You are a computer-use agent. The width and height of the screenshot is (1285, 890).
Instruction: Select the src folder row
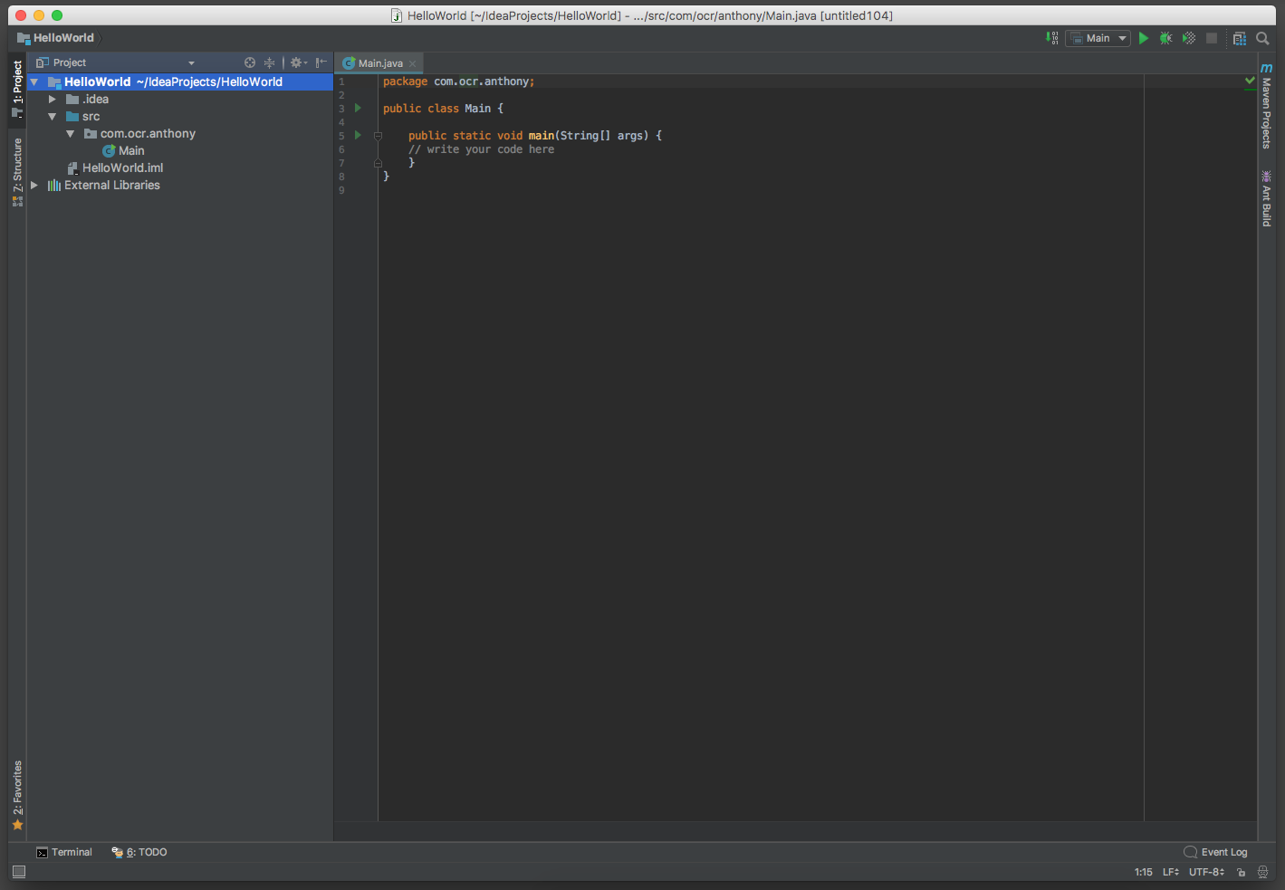(180, 116)
